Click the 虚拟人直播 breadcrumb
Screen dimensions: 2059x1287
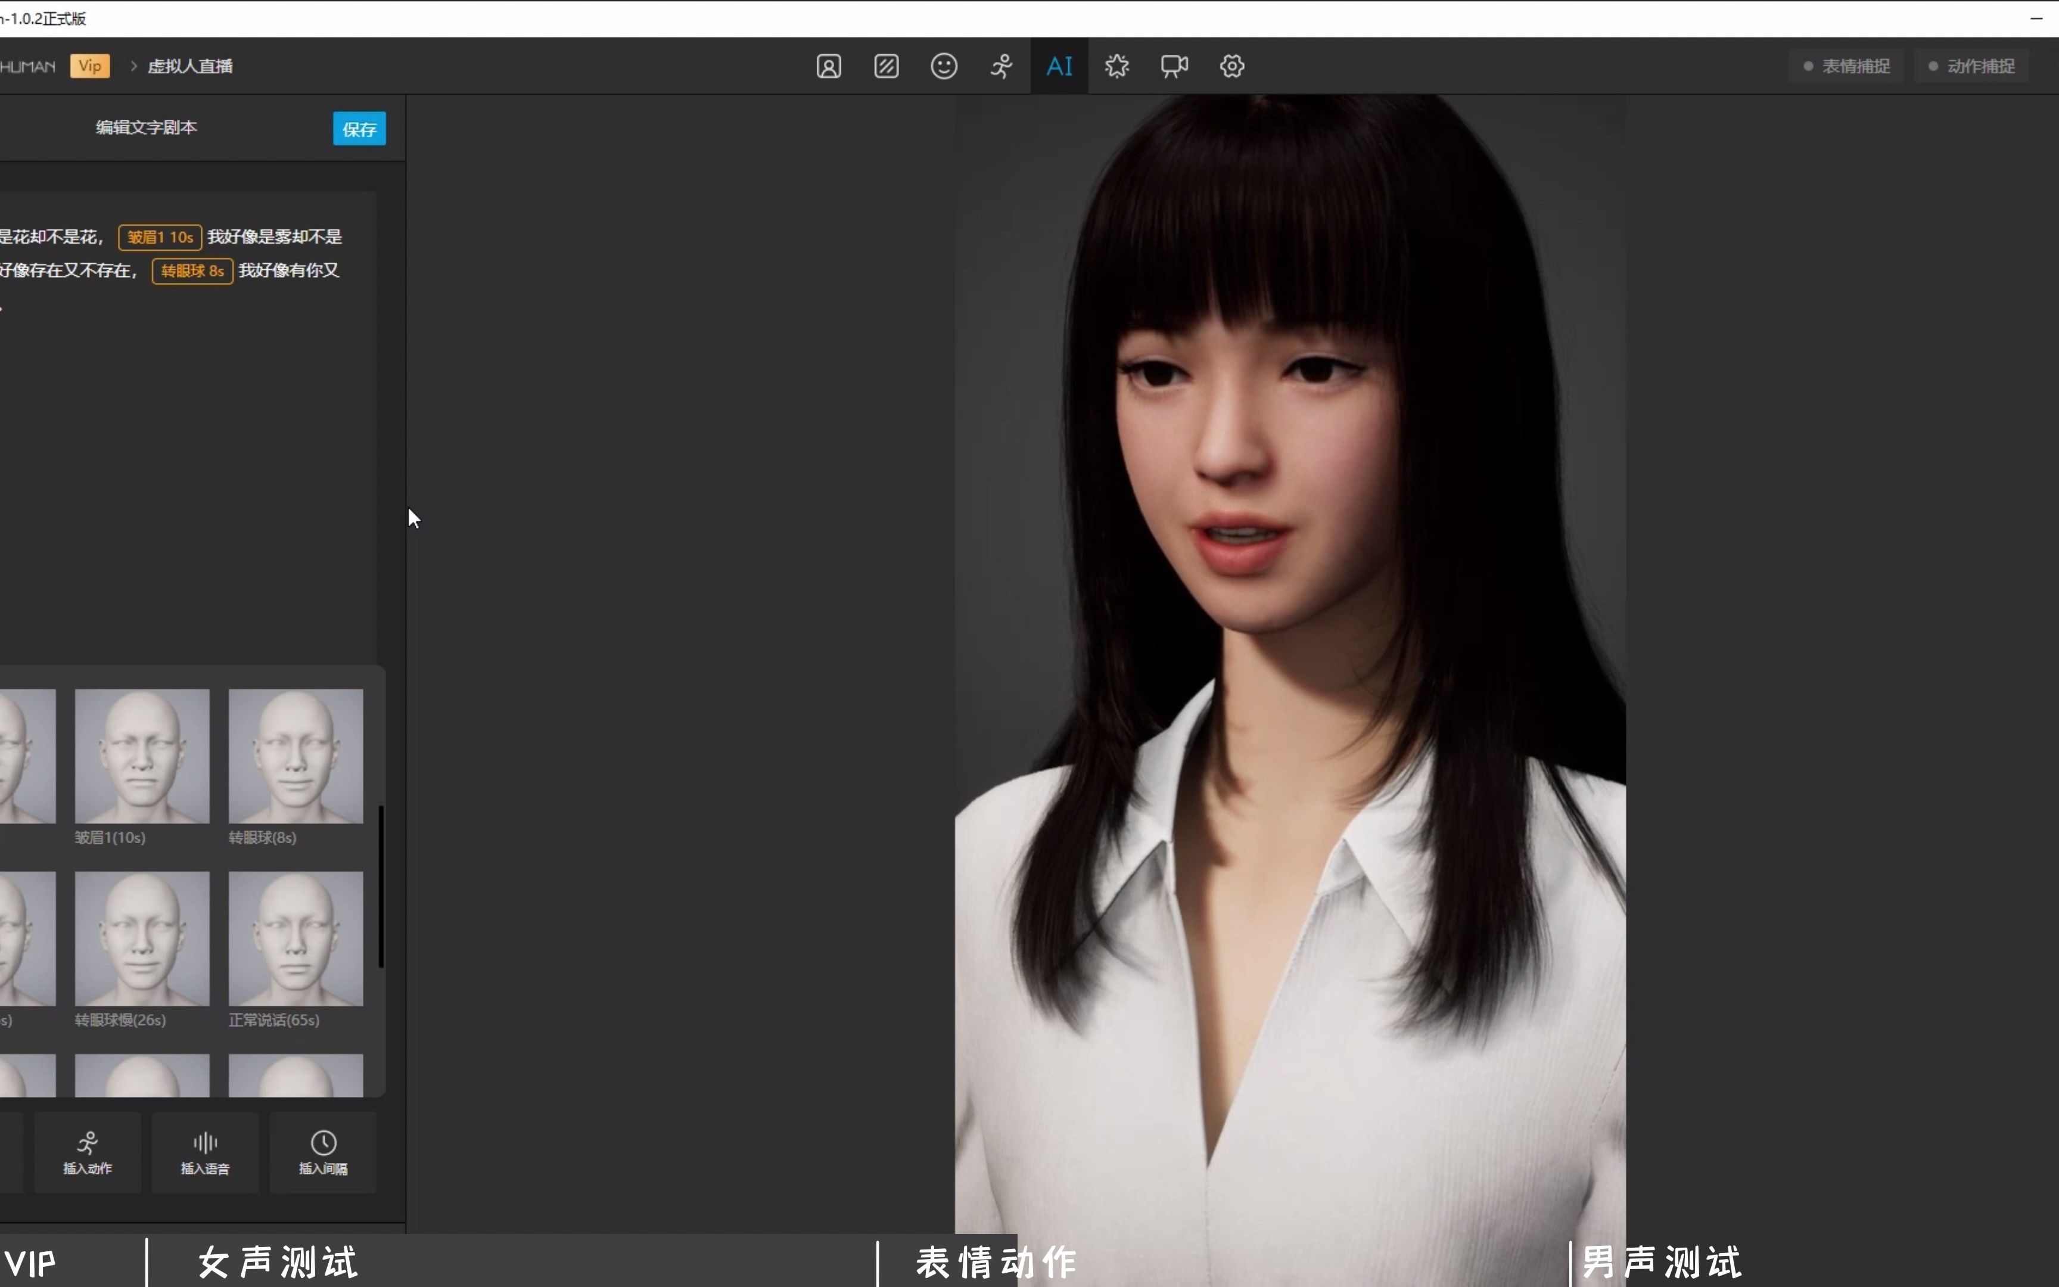coord(191,66)
